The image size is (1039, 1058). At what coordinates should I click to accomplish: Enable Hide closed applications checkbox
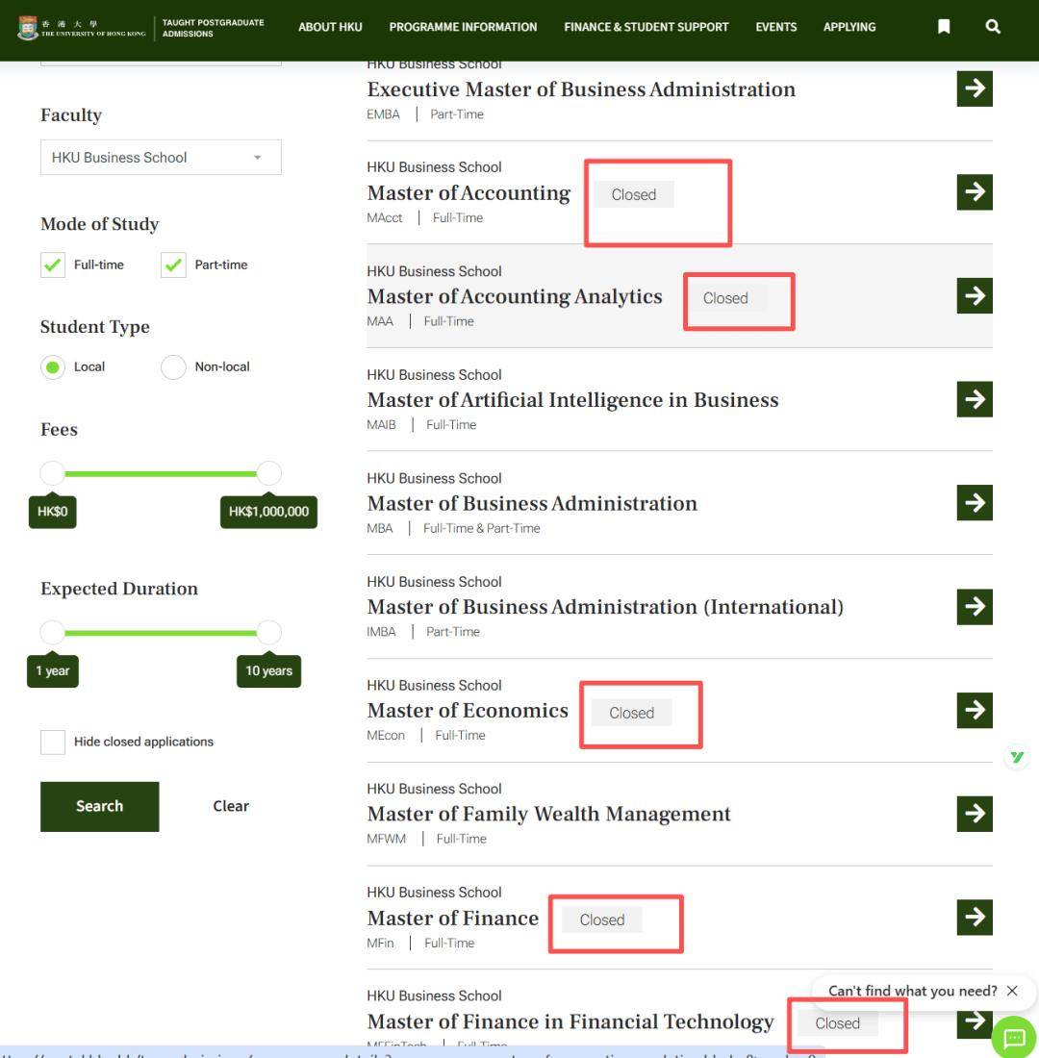(53, 742)
